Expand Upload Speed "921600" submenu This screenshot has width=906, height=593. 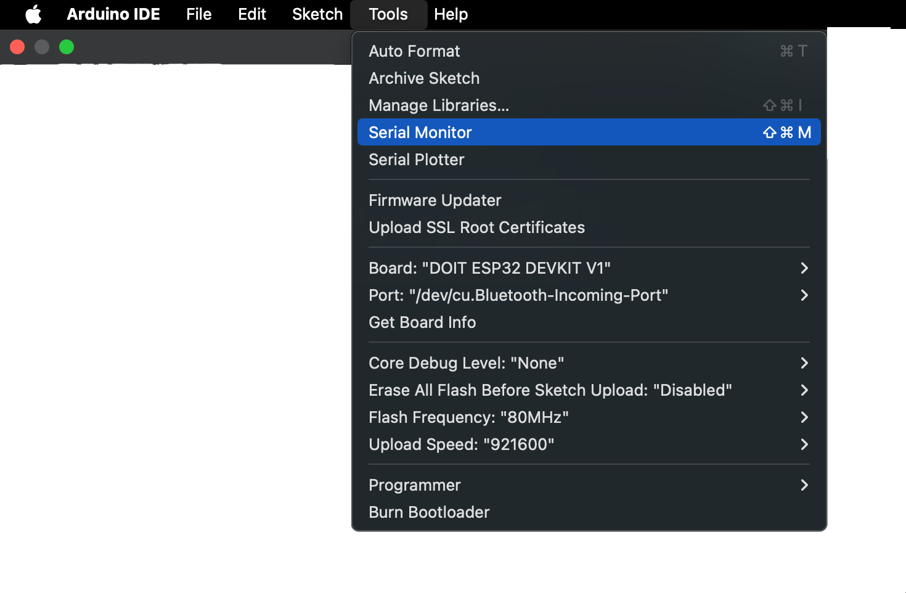click(589, 444)
